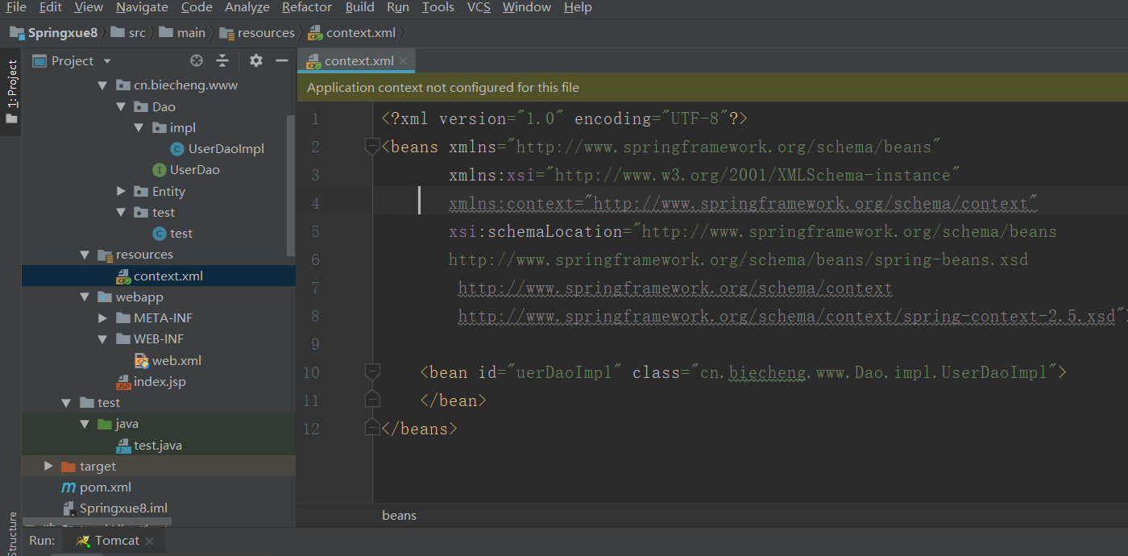Click the src breadcrumb in navigation bar

[128, 32]
